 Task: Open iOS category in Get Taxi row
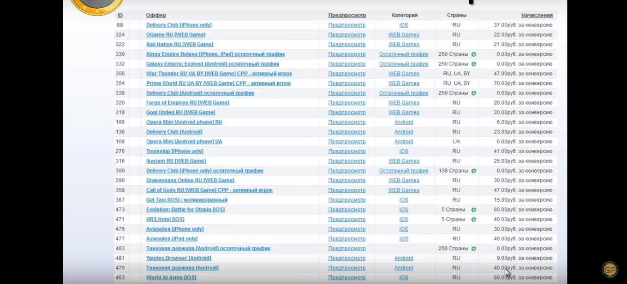[x=404, y=200]
